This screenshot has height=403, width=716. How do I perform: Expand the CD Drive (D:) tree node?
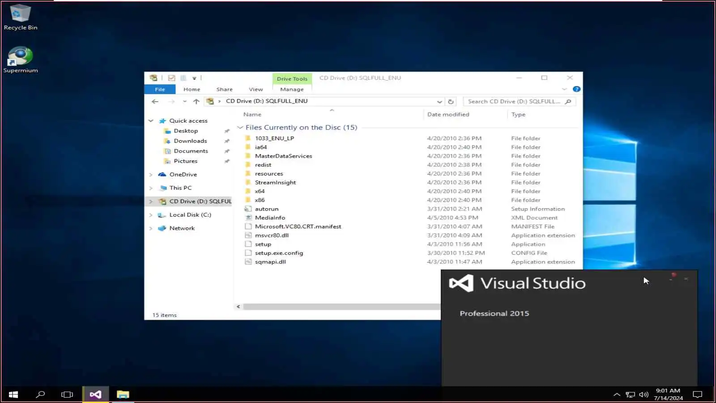(151, 201)
